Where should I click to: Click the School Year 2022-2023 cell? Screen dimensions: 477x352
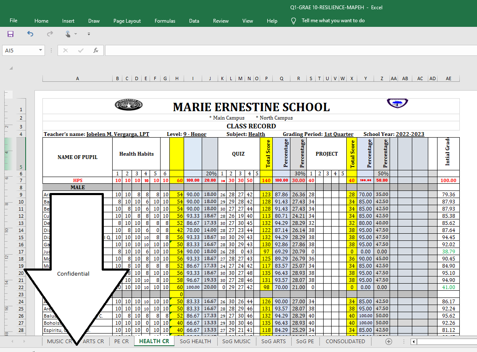(394, 134)
